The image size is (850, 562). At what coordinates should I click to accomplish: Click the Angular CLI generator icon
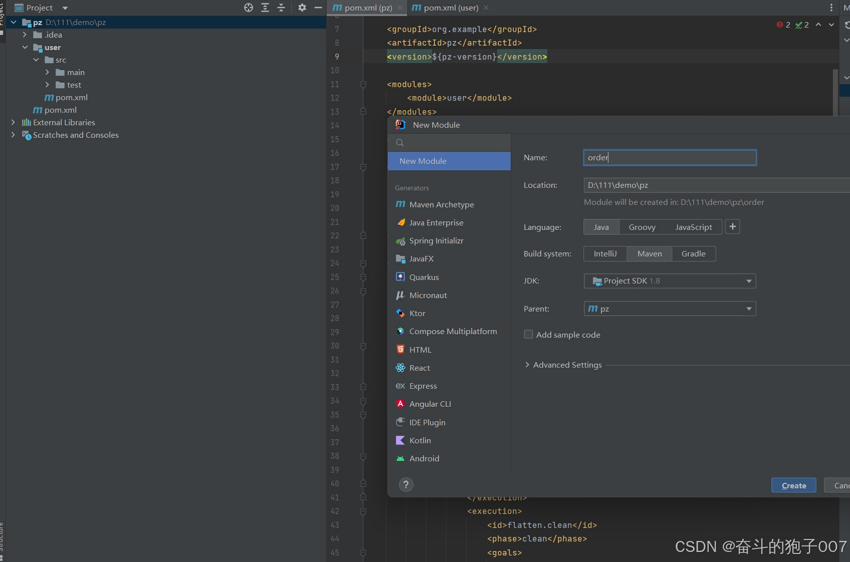[x=400, y=404]
